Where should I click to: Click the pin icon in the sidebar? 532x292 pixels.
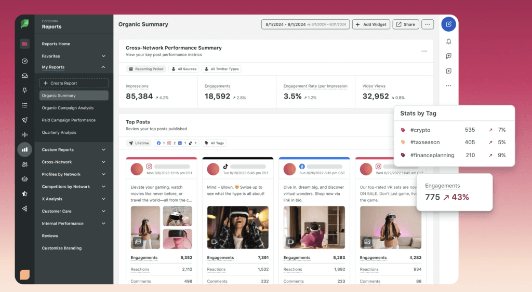24,90
